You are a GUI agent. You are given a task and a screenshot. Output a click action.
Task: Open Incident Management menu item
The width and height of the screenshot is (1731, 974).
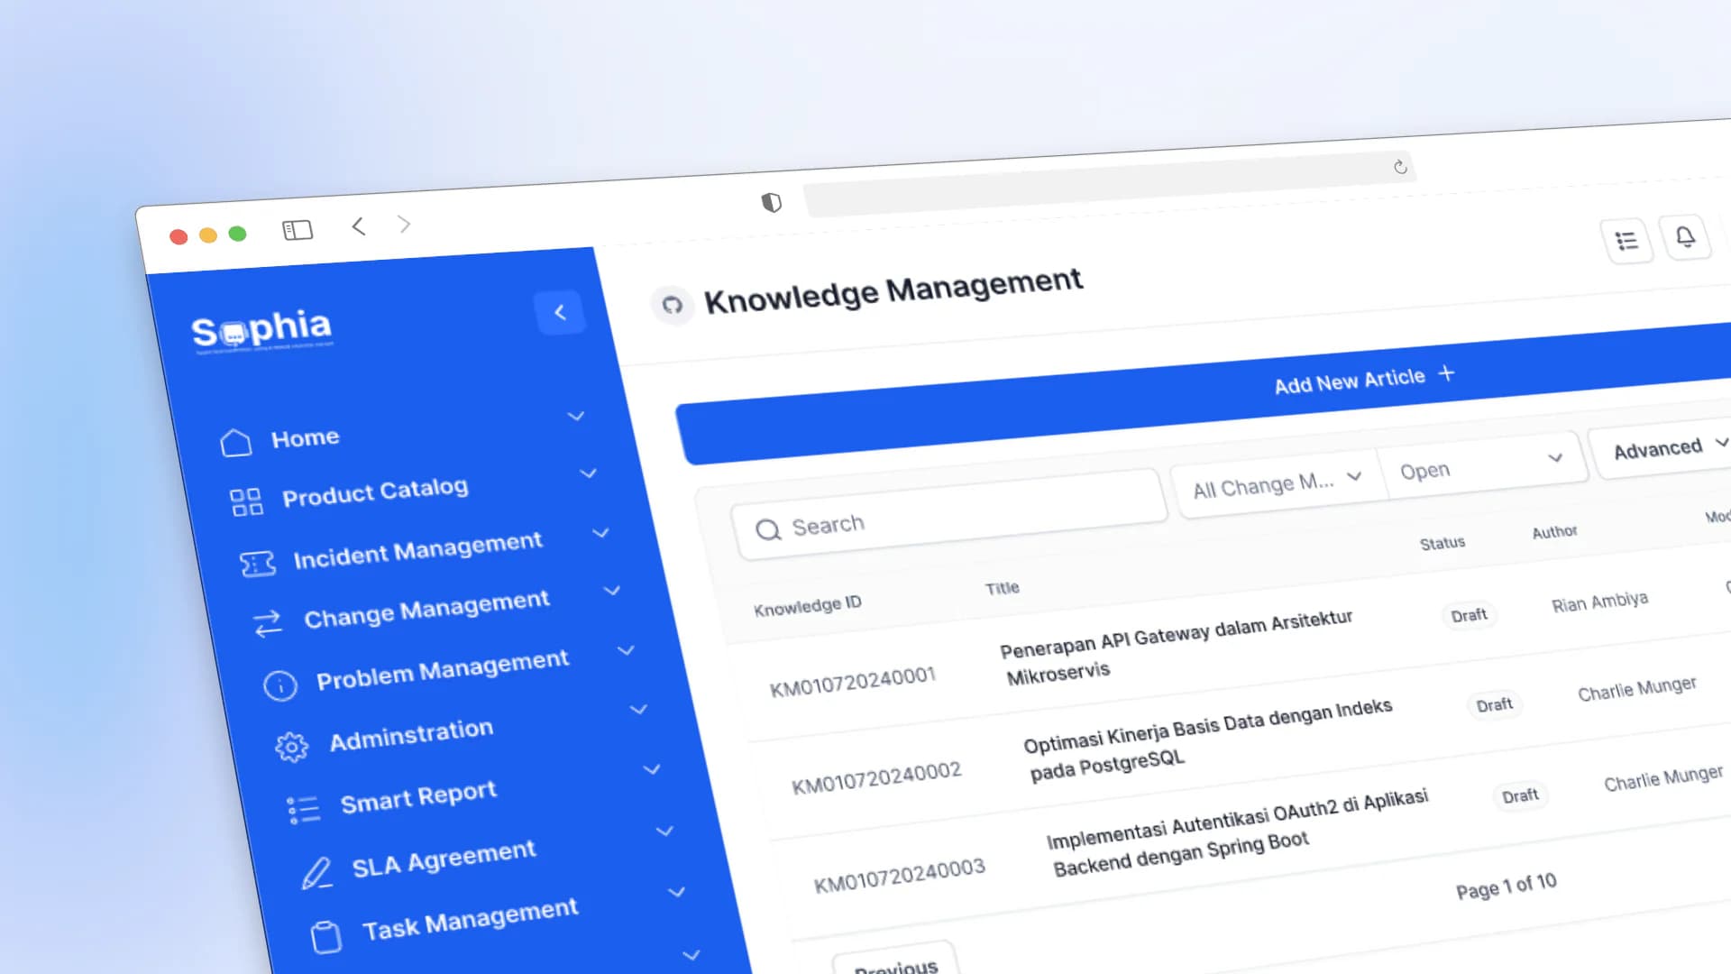[x=418, y=550]
